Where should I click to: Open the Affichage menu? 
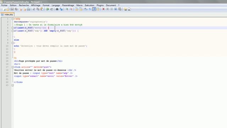[36, 5]
